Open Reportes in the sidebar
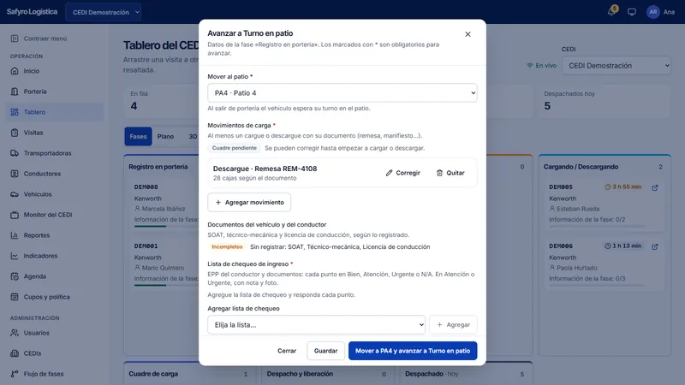685x385 pixels. [x=54, y=234]
